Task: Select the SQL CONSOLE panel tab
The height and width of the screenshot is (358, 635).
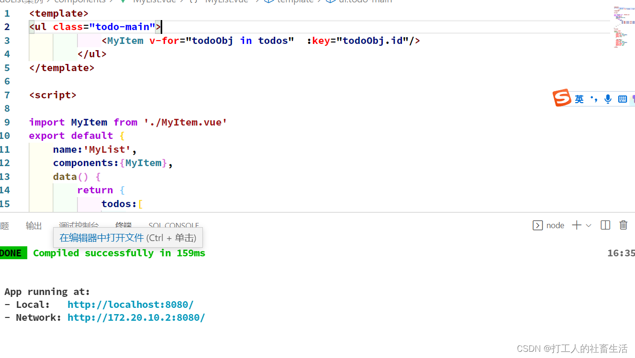Action: point(173,226)
